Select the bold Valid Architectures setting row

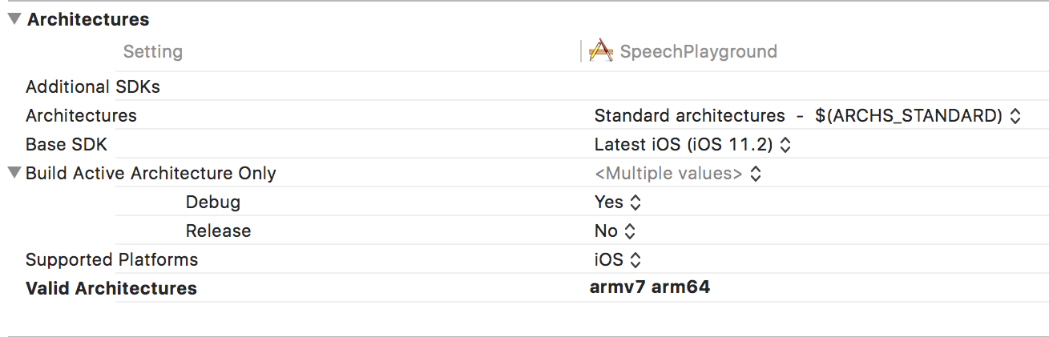coord(111,288)
